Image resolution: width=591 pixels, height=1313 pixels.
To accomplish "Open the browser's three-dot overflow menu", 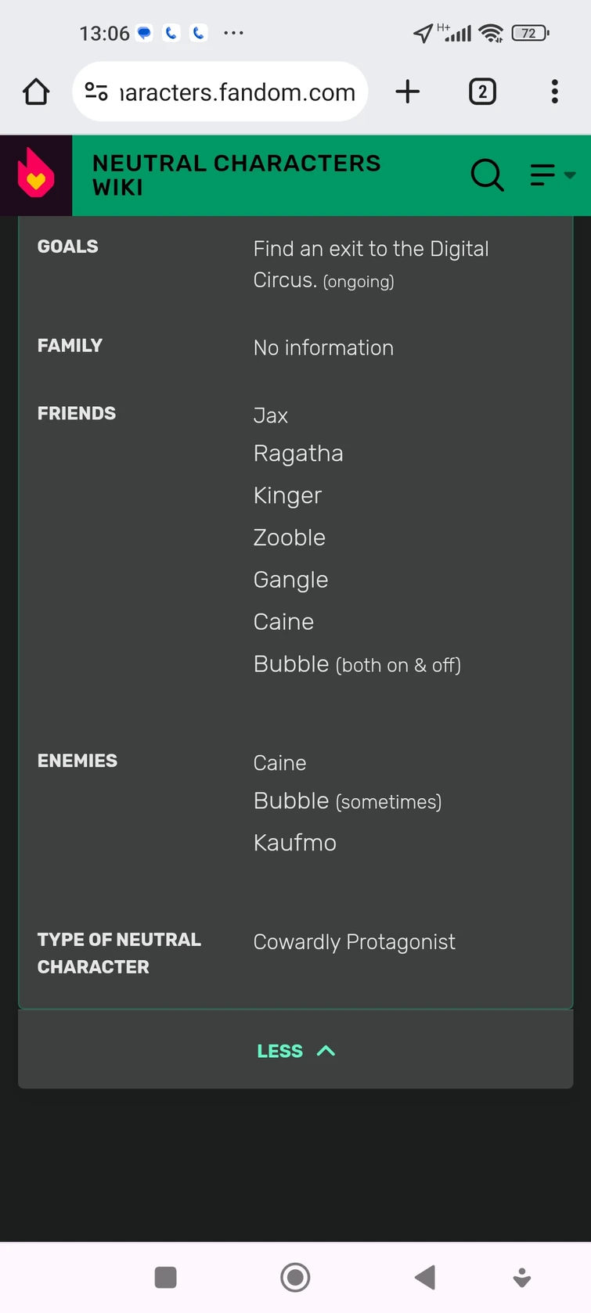I will coord(554,92).
